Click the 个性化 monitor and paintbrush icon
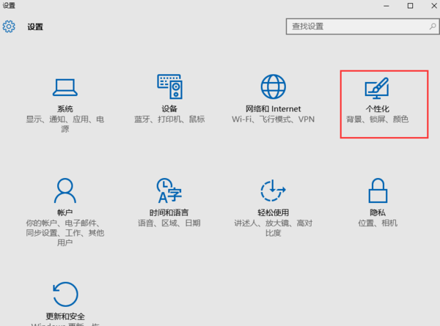440x326 pixels. [376, 89]
